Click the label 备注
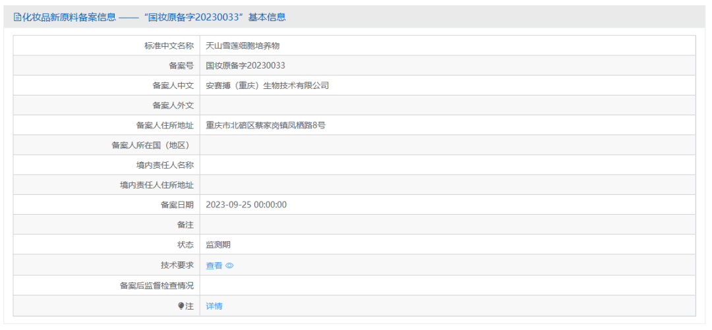 pyautogui.click(x=186, y=225)
